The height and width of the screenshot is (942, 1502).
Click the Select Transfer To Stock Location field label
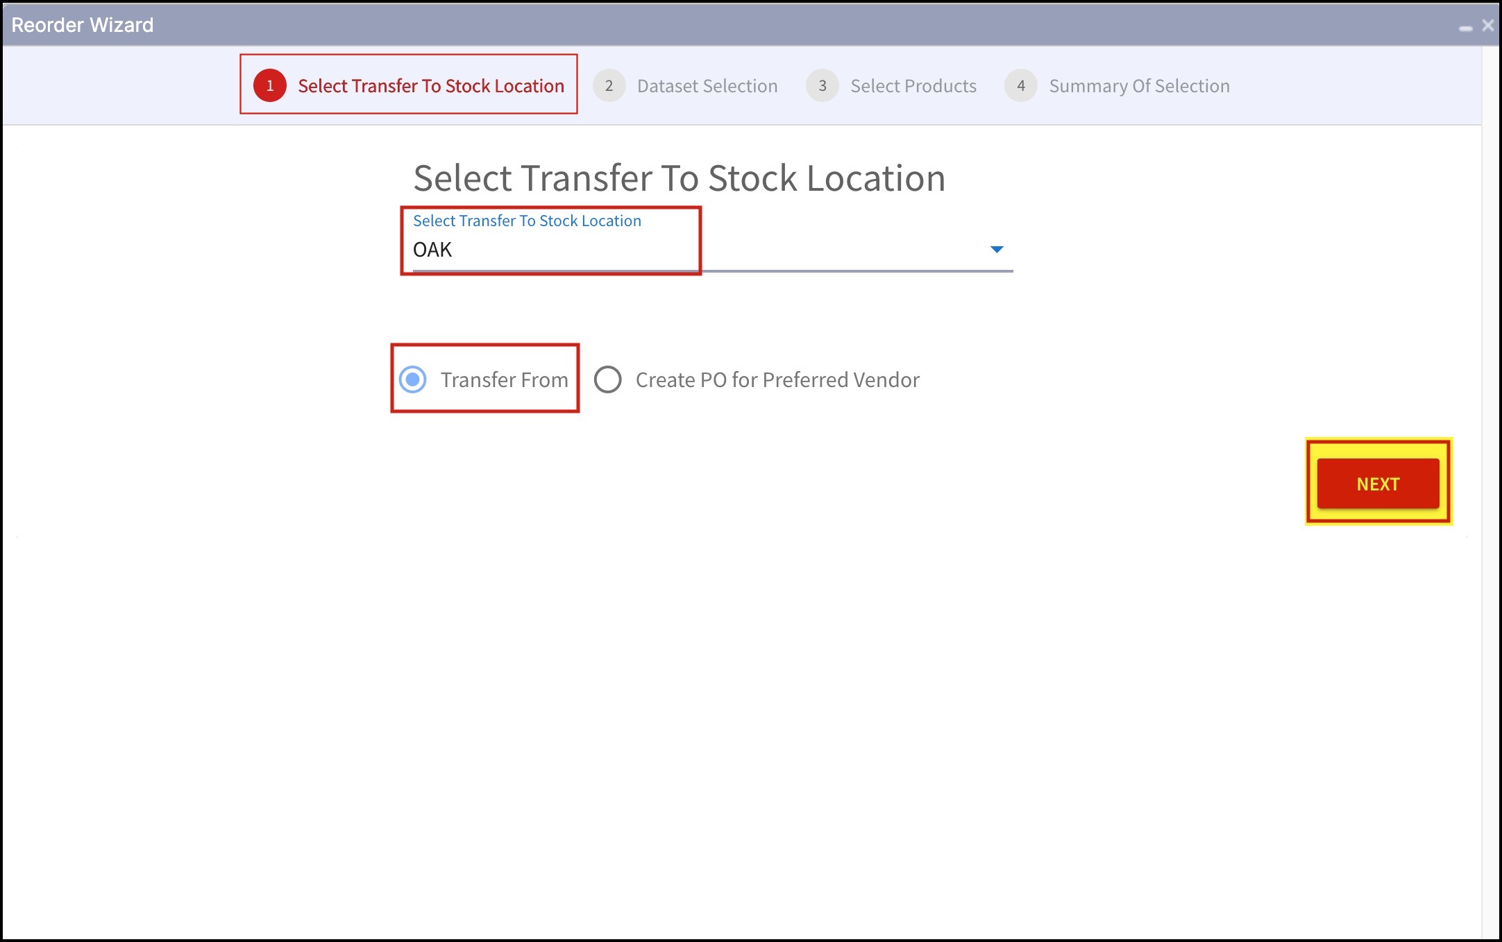(527, 221)
